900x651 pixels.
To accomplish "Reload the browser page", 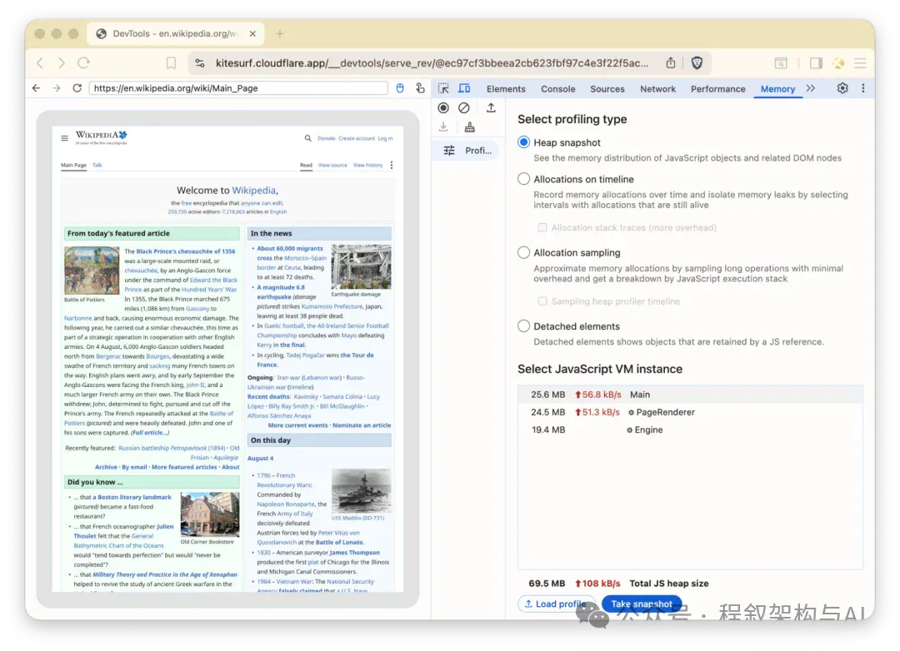I will coord(84,63).
